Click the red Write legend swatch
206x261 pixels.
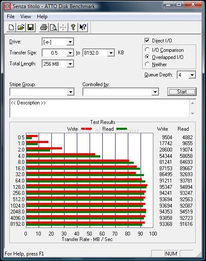(x=86, y=129)
